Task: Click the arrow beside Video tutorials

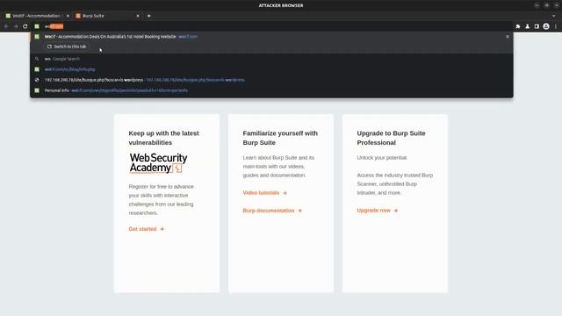Action: tap(285, 193)
